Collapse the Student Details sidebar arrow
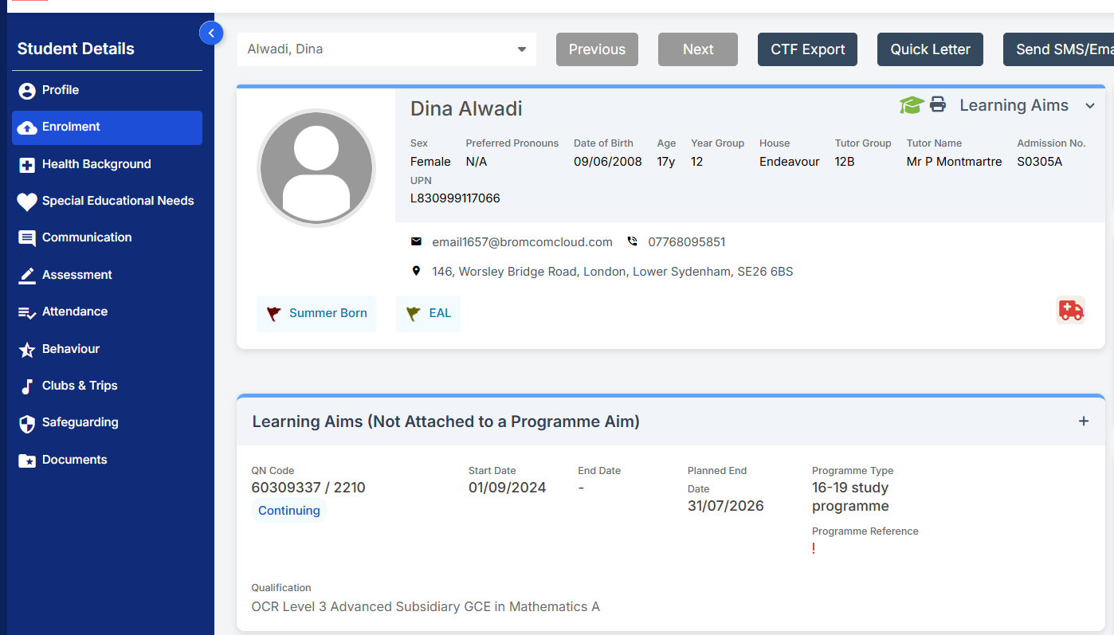The image size is (1114, 635). coord(211,33)
